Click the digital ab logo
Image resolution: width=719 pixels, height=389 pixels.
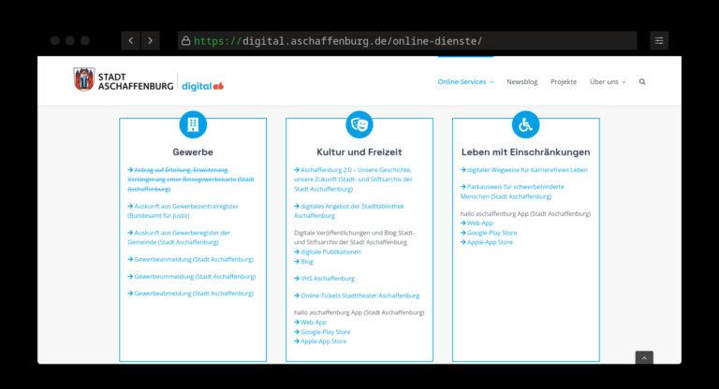click(202, 86)
